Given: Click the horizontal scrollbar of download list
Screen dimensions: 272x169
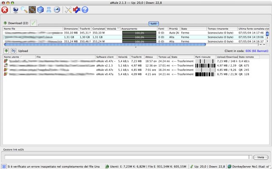Looking at the screenshot, I should point(105,45).
